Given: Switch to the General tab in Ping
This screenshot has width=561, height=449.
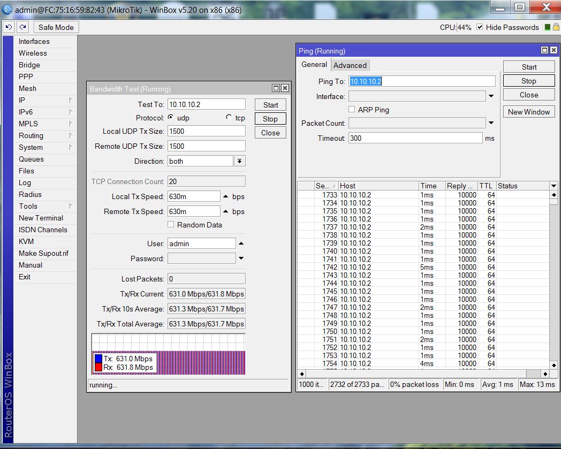Looking at the screenshot, I should 314,64.
